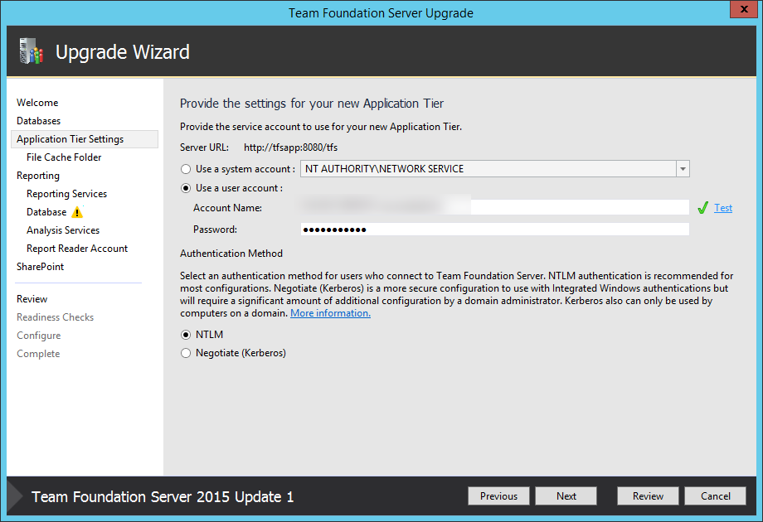763x522 pixels.
Task: Open the system account dropdown list
Action: click(x=683, y=168)
